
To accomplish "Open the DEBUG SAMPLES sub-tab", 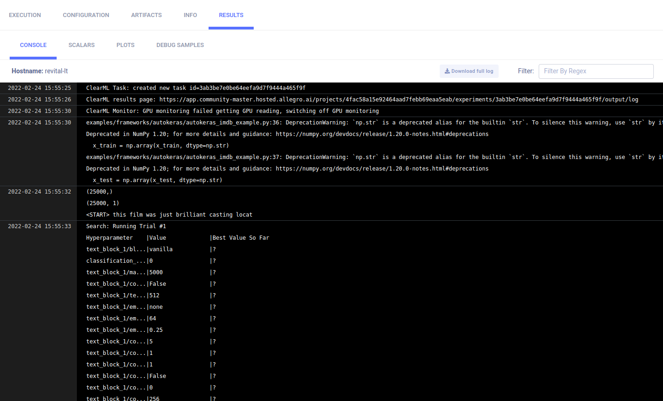I will pos(180,45).
